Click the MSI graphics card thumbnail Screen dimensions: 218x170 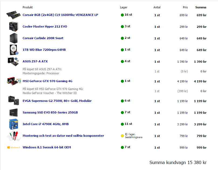click(x=13, y=81)
